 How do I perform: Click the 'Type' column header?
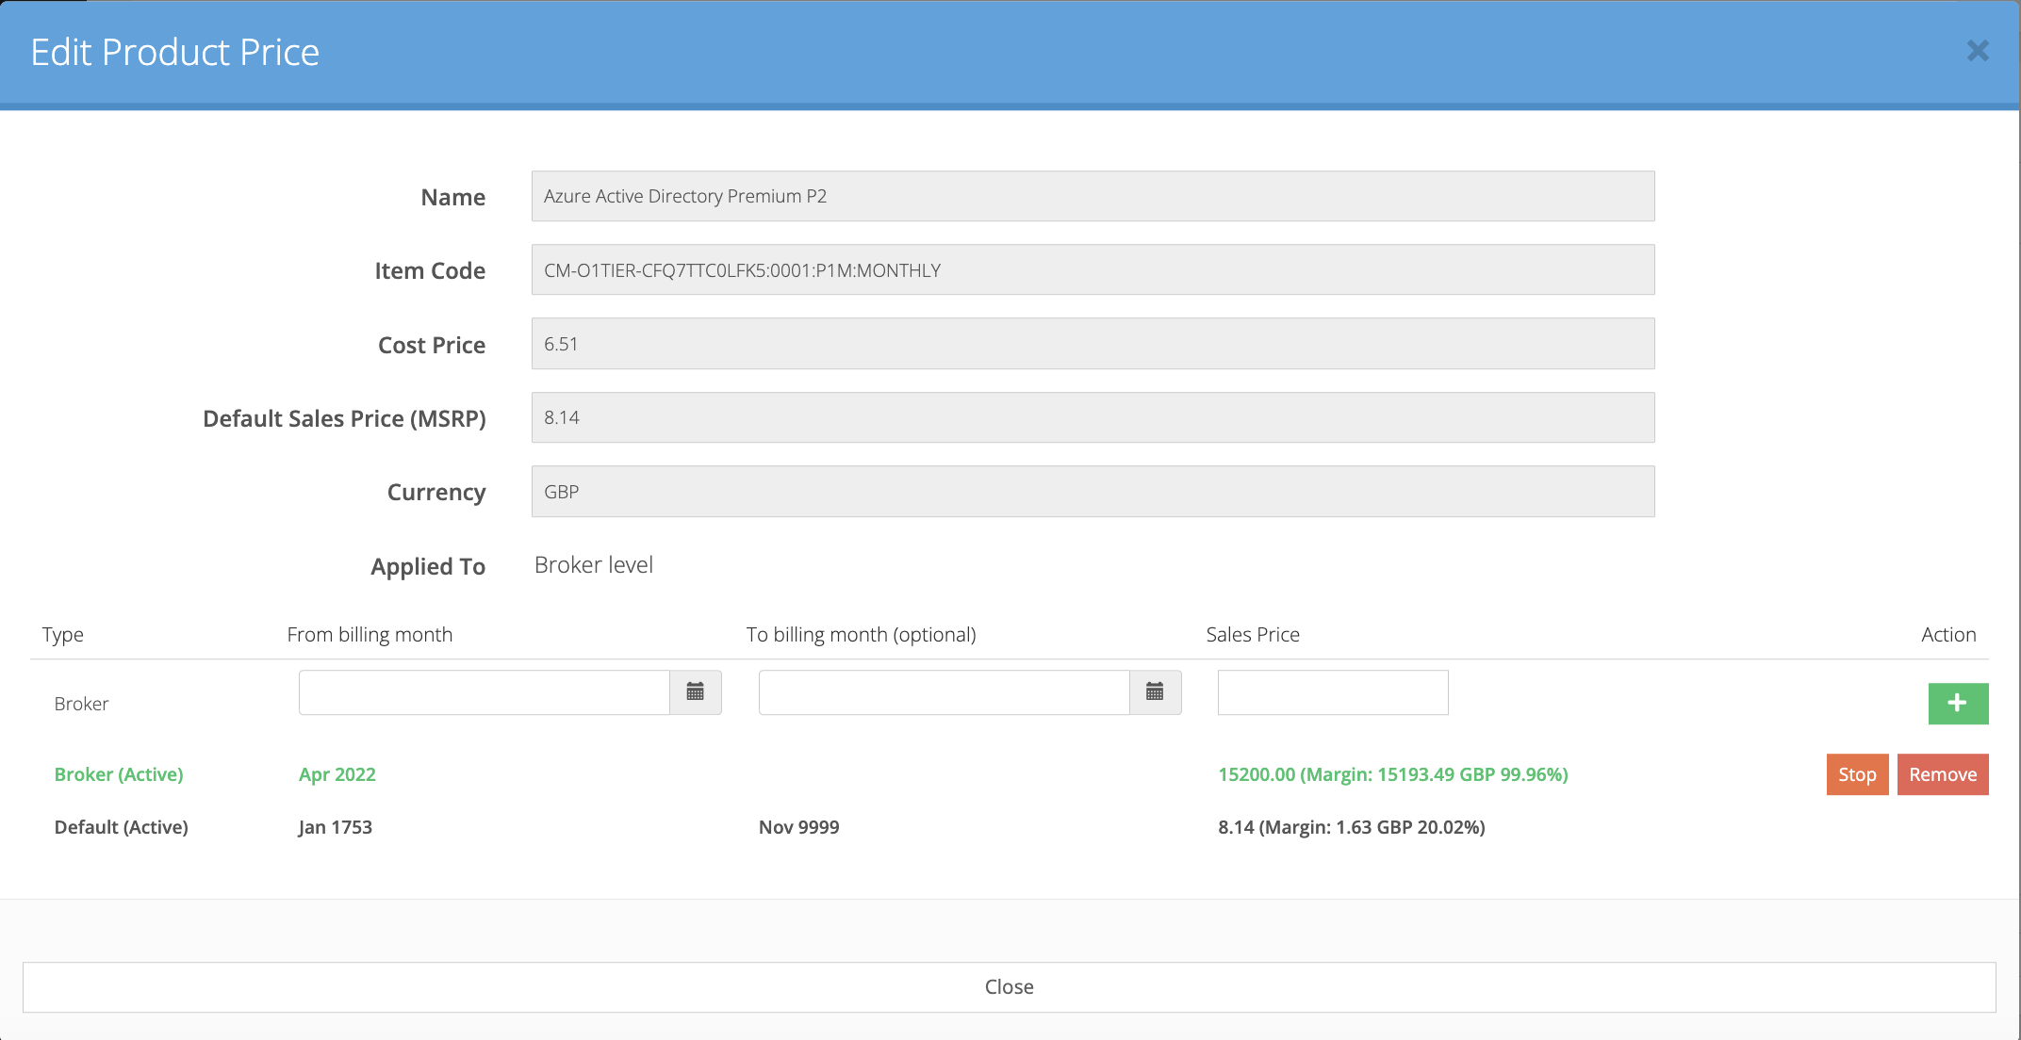tap(63, 635)
